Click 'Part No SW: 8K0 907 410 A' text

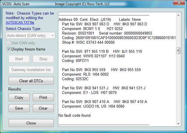[x=86, y=102]
